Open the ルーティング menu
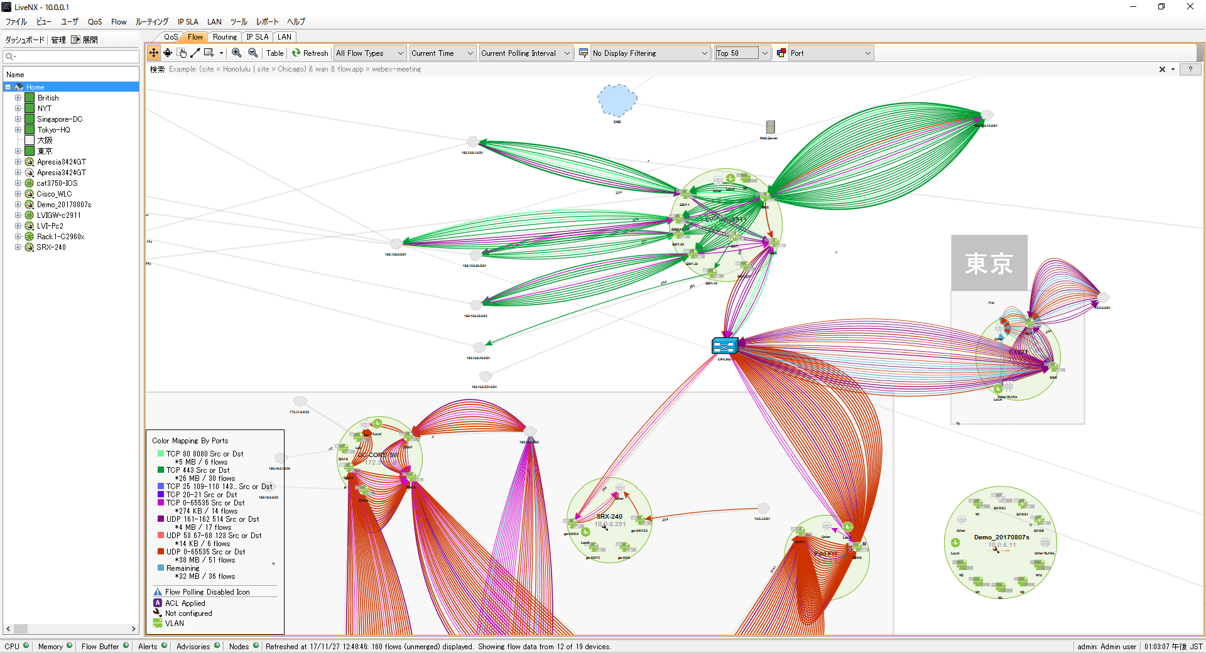This screenshot has height=653, width=1206. (152, 21)
